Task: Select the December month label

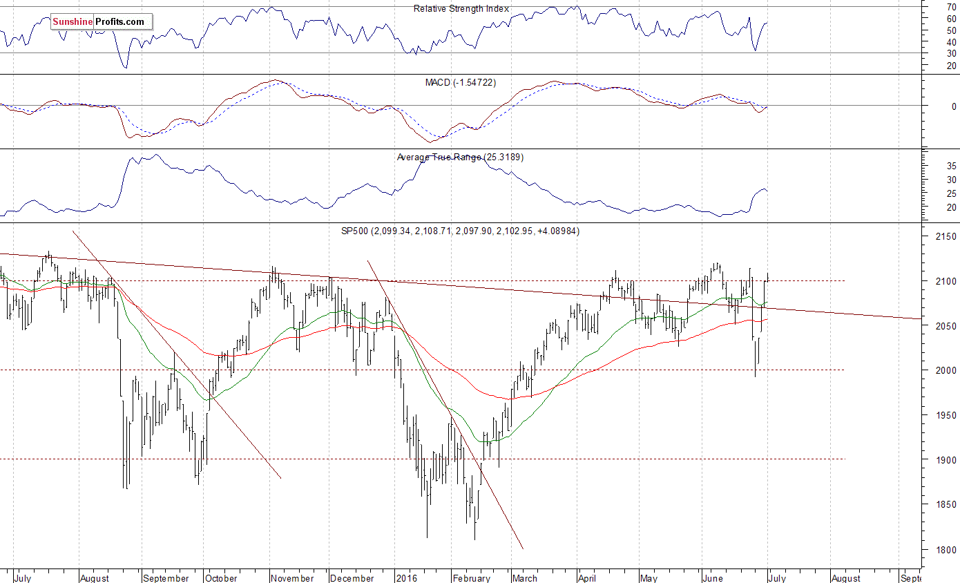Action: click(352, 578)
